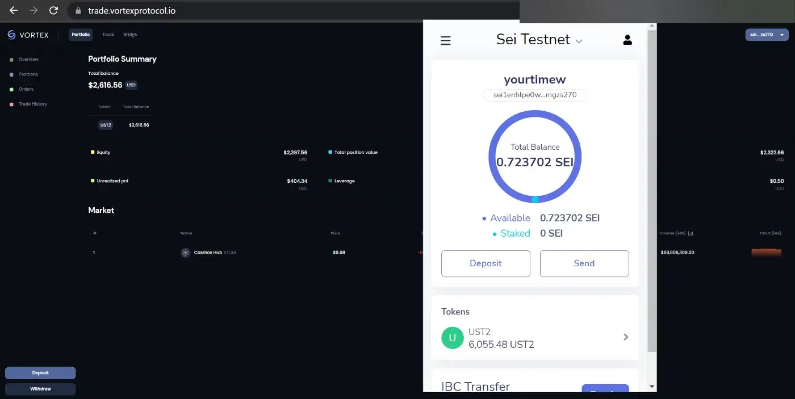The height and width of the screenshot is (399, 795).
Task: Switch to the Trade tab
Action: [108, 35]
